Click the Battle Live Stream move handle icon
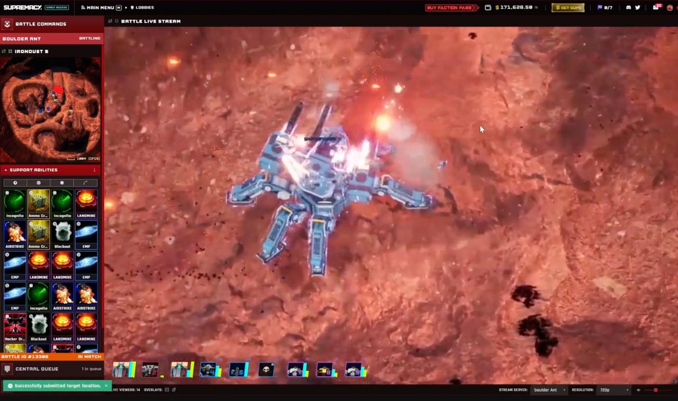This screenshot has height=401, width=678. pos(110,21)
